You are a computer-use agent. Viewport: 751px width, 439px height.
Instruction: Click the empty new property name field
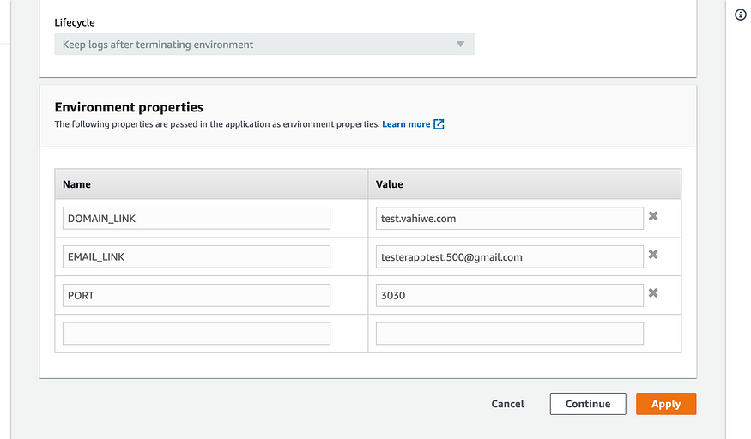point(197,334)
